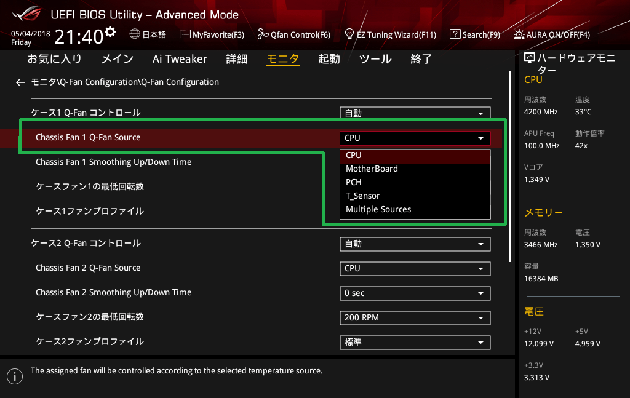Screen dimensions: 630x398
Task: Choose CPU in the source list
Action: [x=415, y=156]
